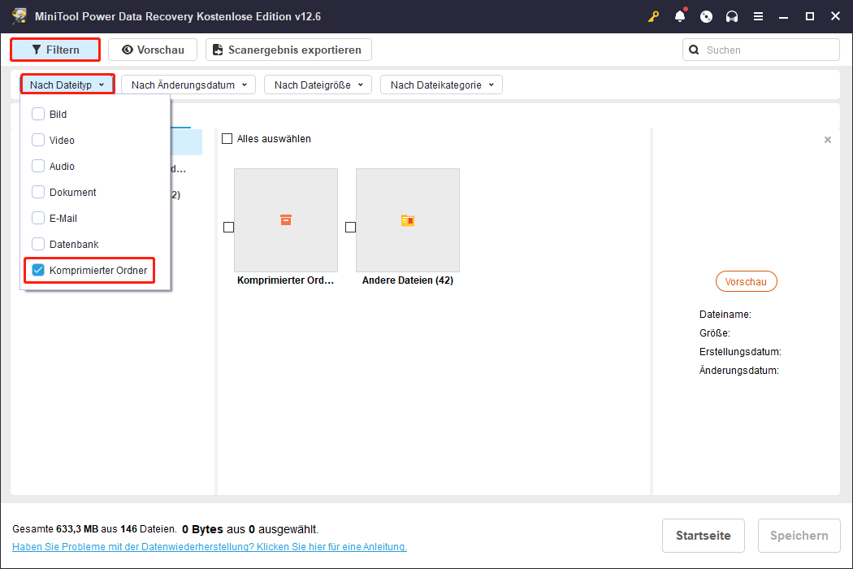Image resolution: width=853 pixels, height=569 pixels.
Task: Click the orange Vorschau preview button
Action: click(x=746, y=281)
